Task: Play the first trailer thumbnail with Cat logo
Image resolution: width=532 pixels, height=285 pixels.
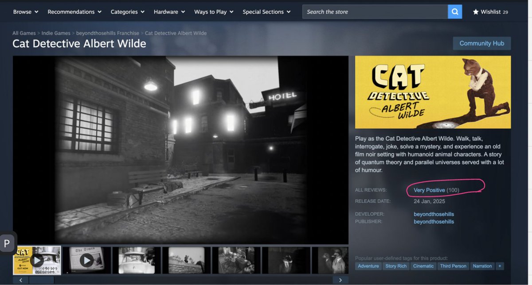Action: click(37, 260)
